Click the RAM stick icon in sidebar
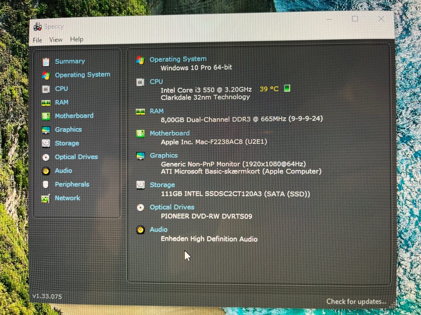 click(46, 103)
